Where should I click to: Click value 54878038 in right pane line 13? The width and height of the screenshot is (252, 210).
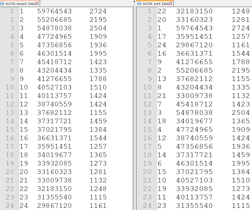[x=194, y=113]
